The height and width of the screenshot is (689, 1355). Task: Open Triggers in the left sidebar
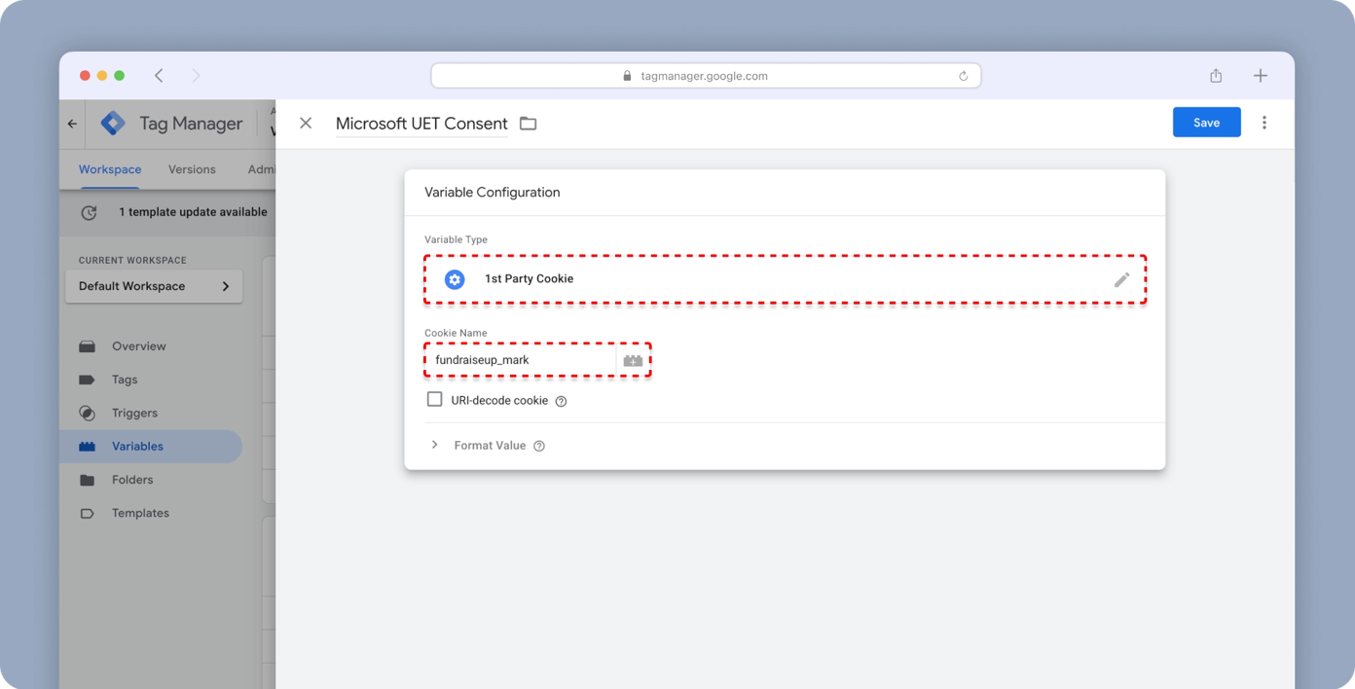[x=134, y=413]
